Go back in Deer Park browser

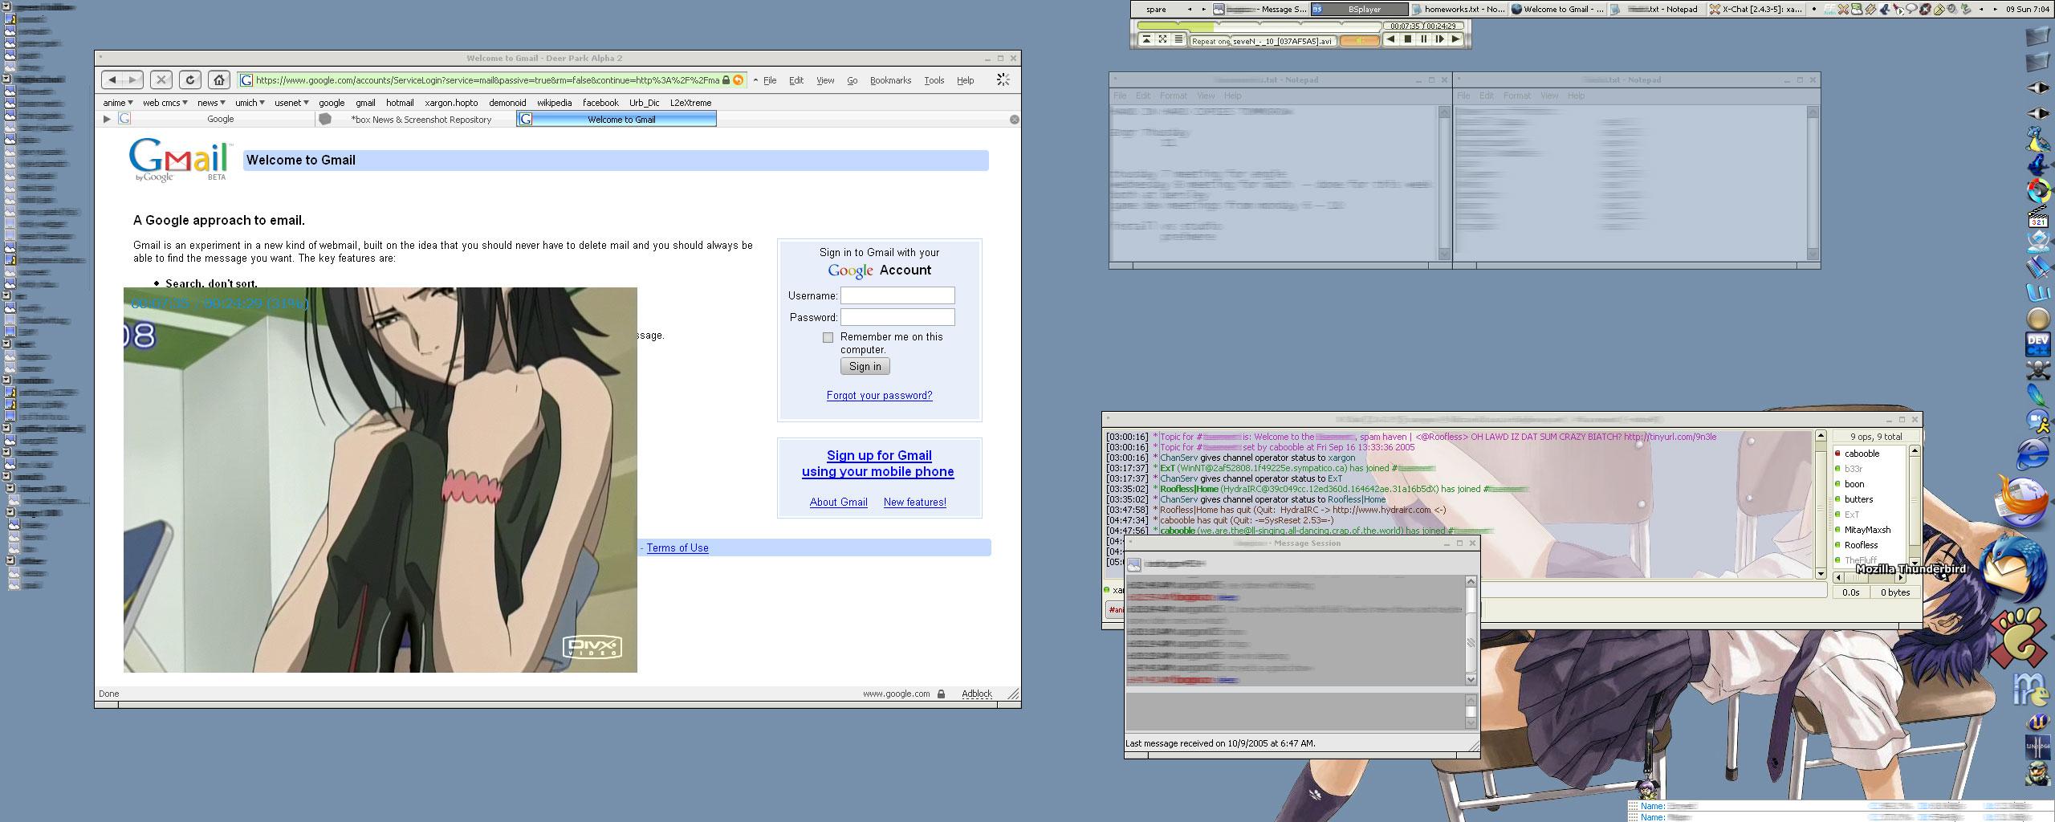click(x=112, y=79)
